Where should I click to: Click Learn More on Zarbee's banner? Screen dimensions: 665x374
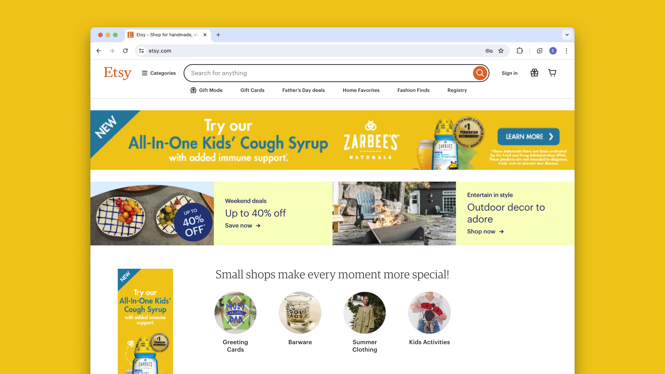tap(529, 137)
